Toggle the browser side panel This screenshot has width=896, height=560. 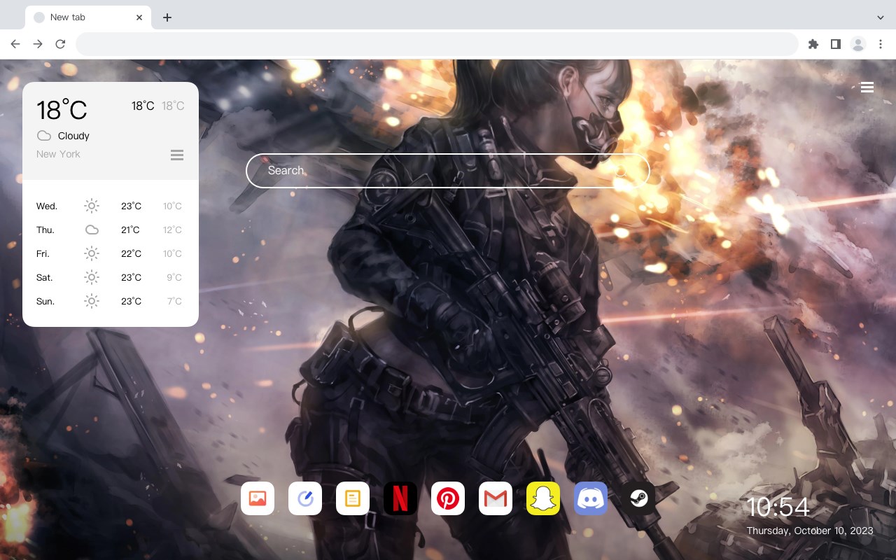click(x=835, y=44)
